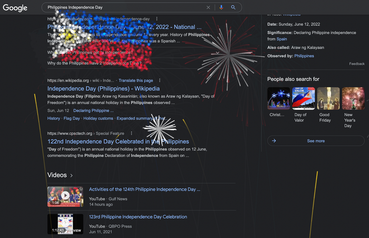369x238 pixels.
Task: Start voice search with microphone icon
Action: coord(221,7)
